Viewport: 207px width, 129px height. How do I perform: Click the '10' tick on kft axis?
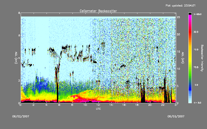pos(178,69)
